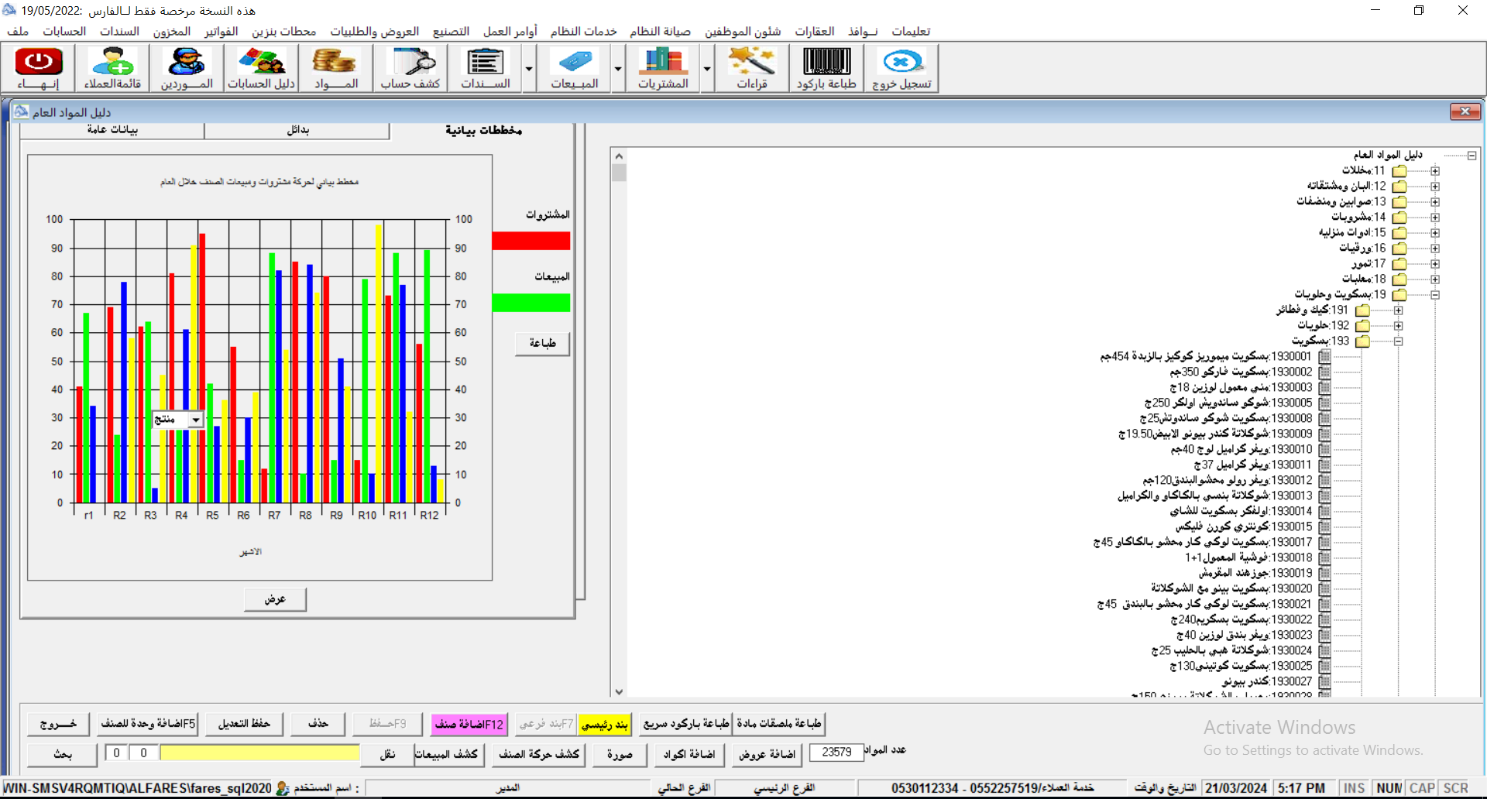Click اضافة عروض button
The height and width of the screenshot is (799, 1487).
pos(768,754)
